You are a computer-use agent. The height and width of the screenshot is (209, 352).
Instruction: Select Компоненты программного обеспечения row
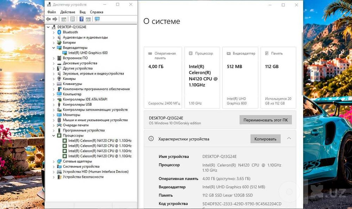tap(96, 89)
